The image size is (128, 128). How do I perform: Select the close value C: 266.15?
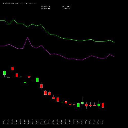click(45, 7)
